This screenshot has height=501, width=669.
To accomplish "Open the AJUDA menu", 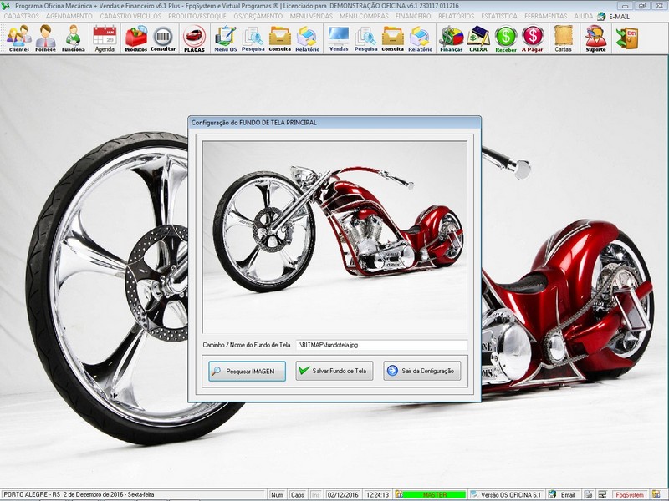I will (583, 16).
